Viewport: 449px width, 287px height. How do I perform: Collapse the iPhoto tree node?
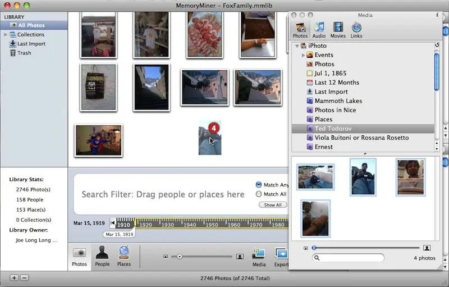tap(296, 46)
